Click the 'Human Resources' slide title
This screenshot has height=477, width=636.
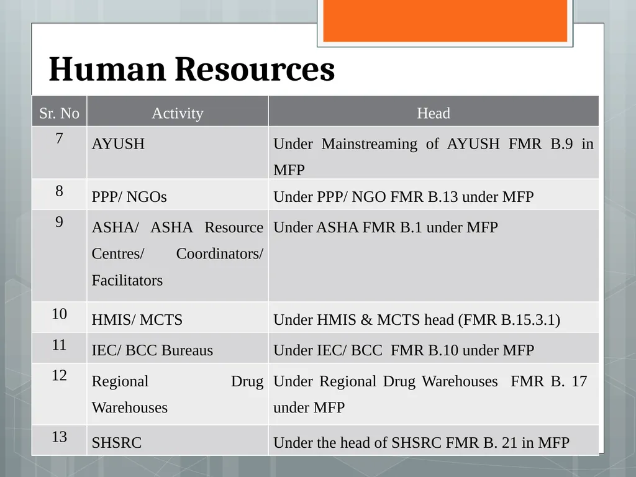191,69
